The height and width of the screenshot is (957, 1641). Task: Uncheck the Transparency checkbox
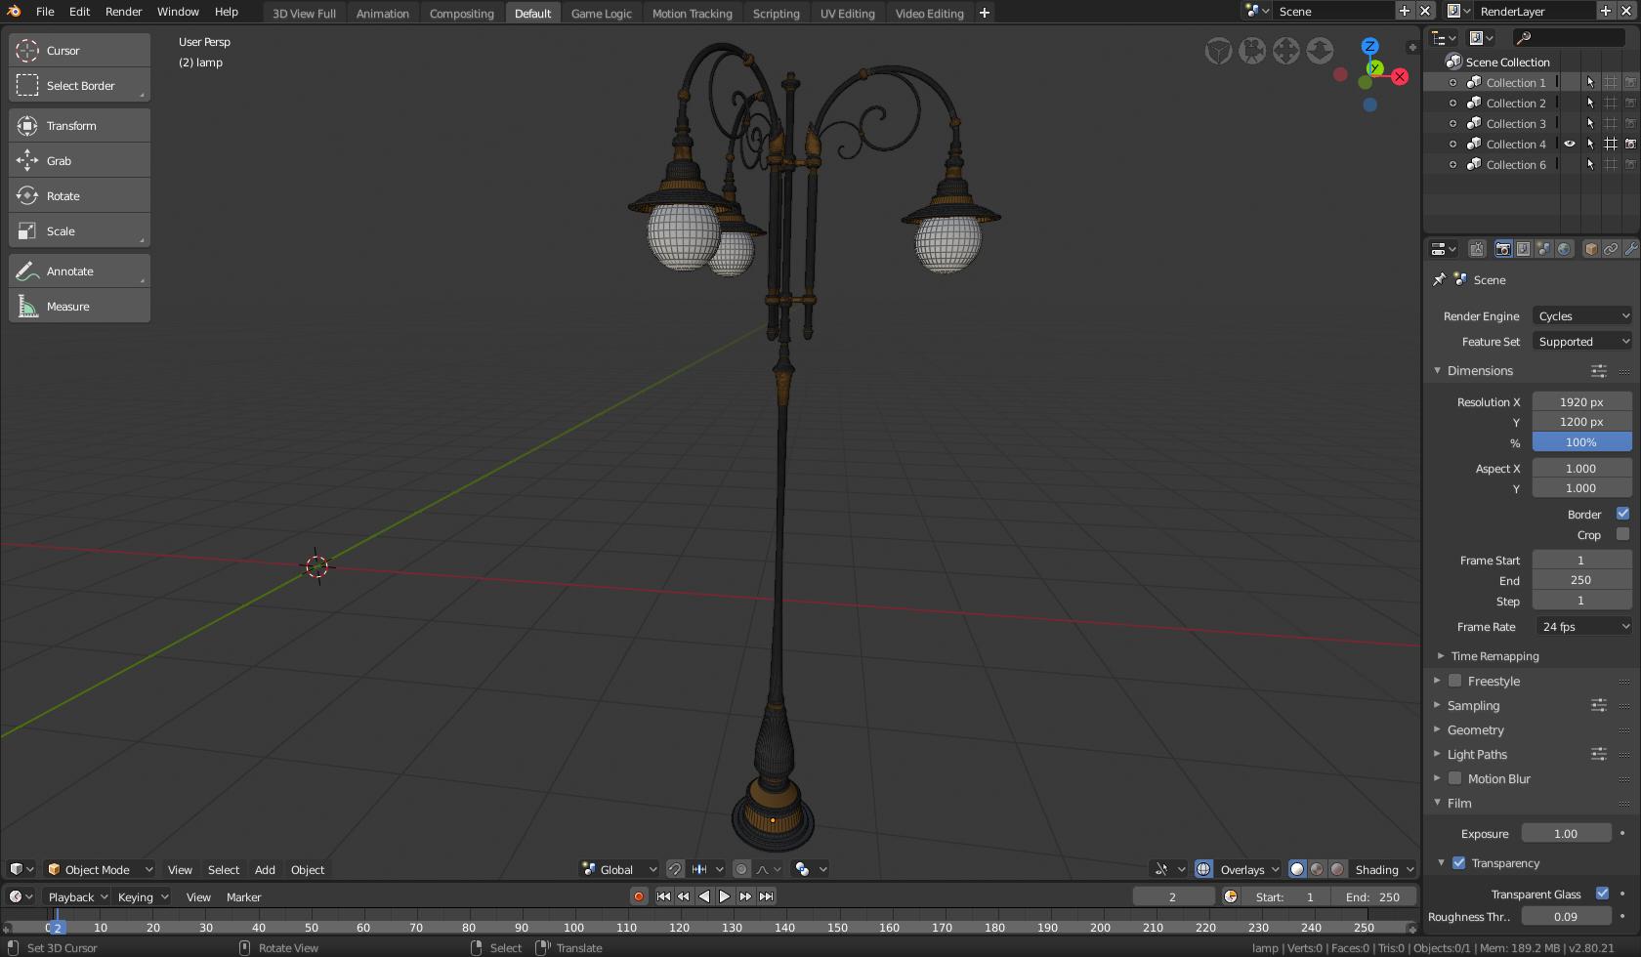(1458, 863)
